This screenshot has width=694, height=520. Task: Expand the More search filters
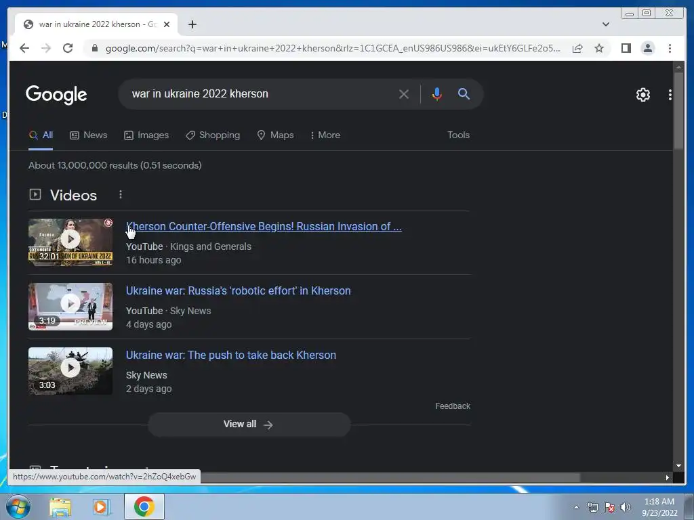[325, 135]
